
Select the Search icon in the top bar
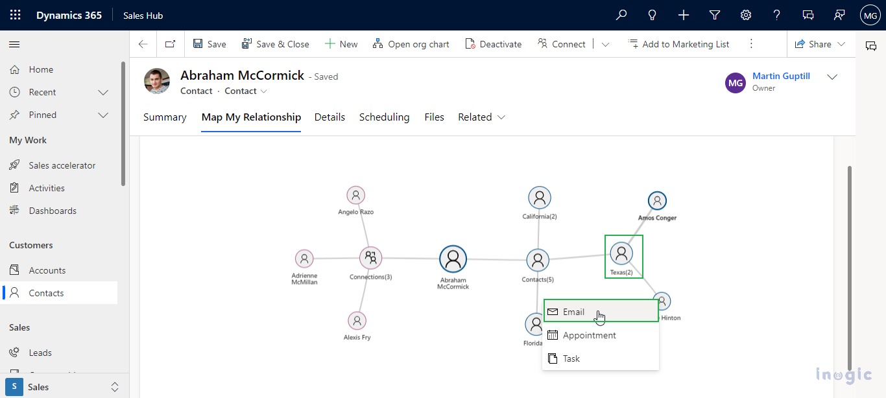click(621, 15)
